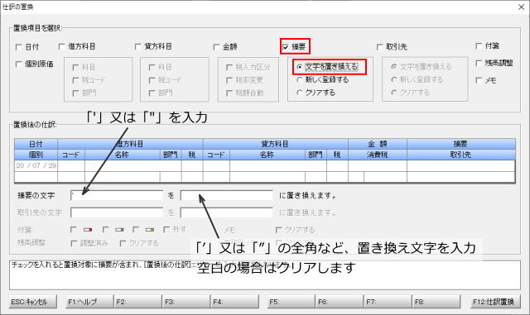Tick the 残高調整 checkbox
This screenshot has width=530, height=315.
pyautogui.click(x=479, y=63)
